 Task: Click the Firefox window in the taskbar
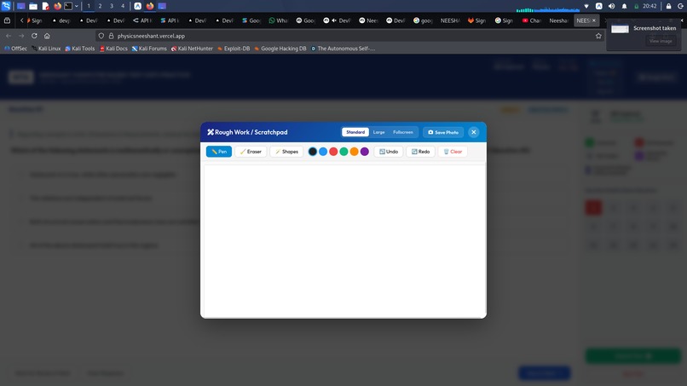[x=150, y=6]
